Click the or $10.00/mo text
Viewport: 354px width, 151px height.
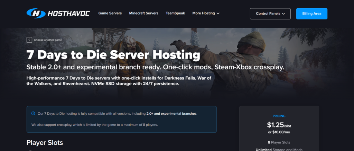(x=279, y=132)
